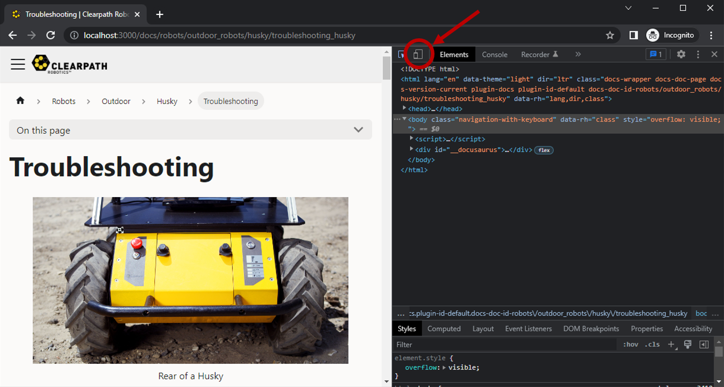Screen dimensions: 724x387
Task: Open the Accessibility pane
Action: [693, 329]
